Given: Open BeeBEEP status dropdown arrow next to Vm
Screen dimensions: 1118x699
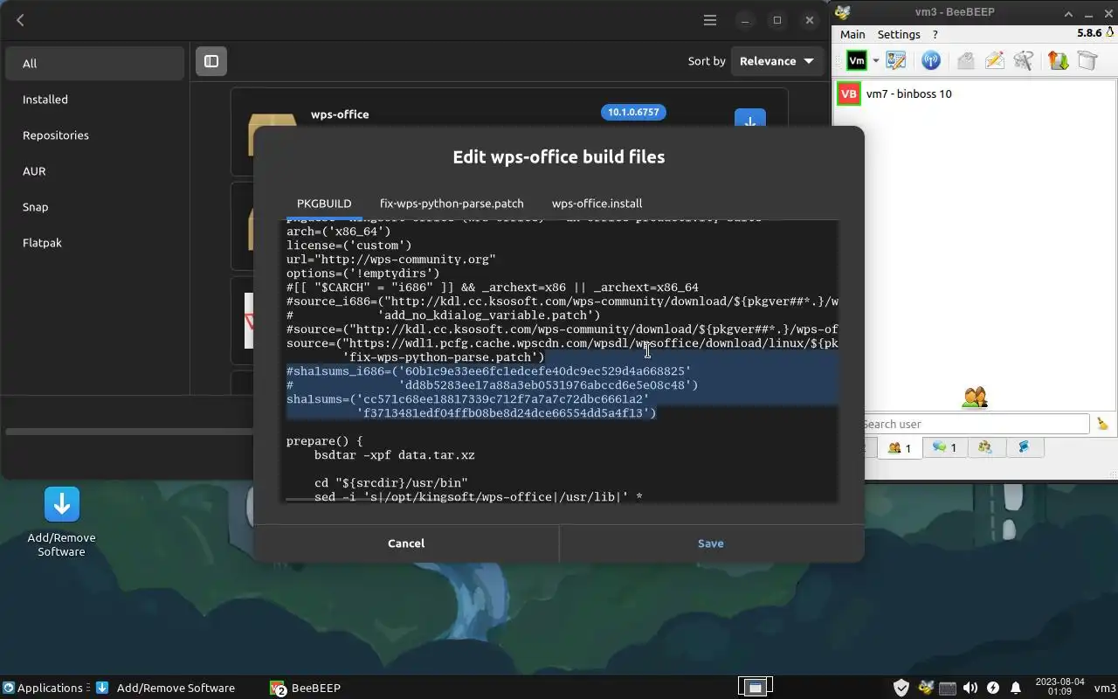Looking at the screenshot, I should click(x=875, y=60).
